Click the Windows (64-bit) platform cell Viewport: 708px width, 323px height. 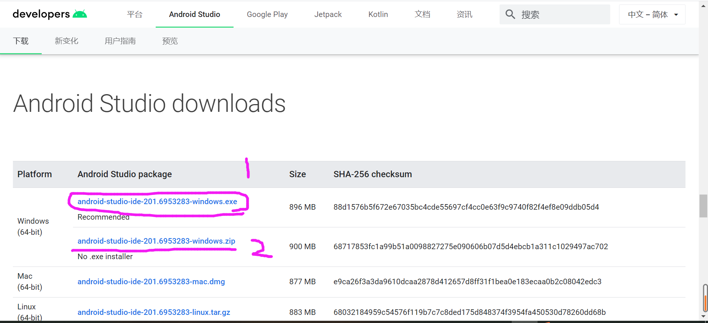pos(33,227)
